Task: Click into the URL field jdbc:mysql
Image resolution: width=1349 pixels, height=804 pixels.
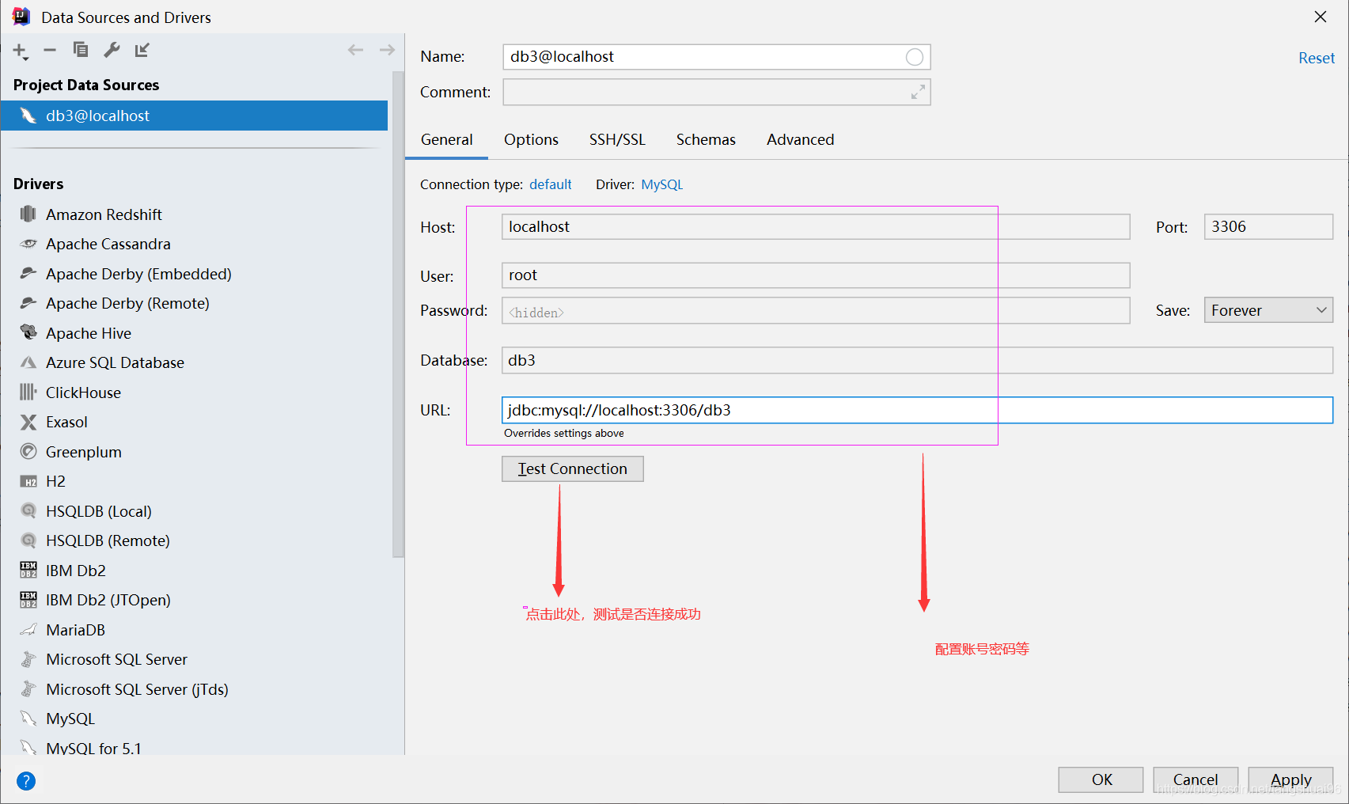Action: [917, 410]
